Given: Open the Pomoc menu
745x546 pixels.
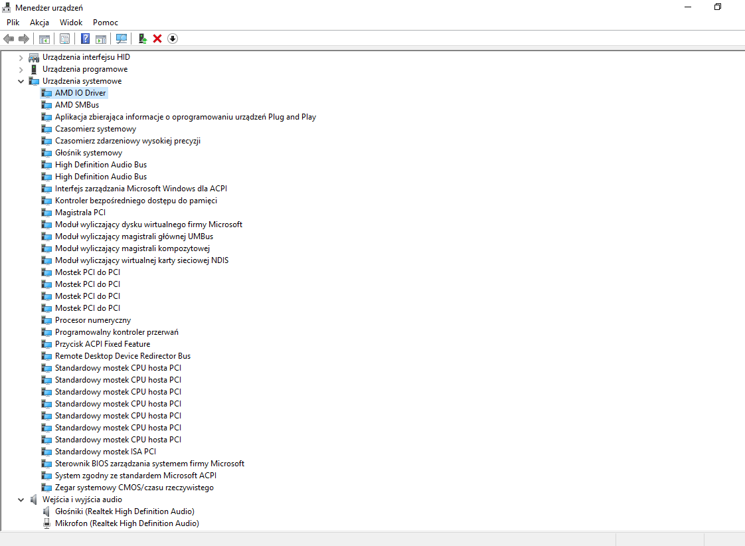Looking at the screenshot, I should click(106, 23).
